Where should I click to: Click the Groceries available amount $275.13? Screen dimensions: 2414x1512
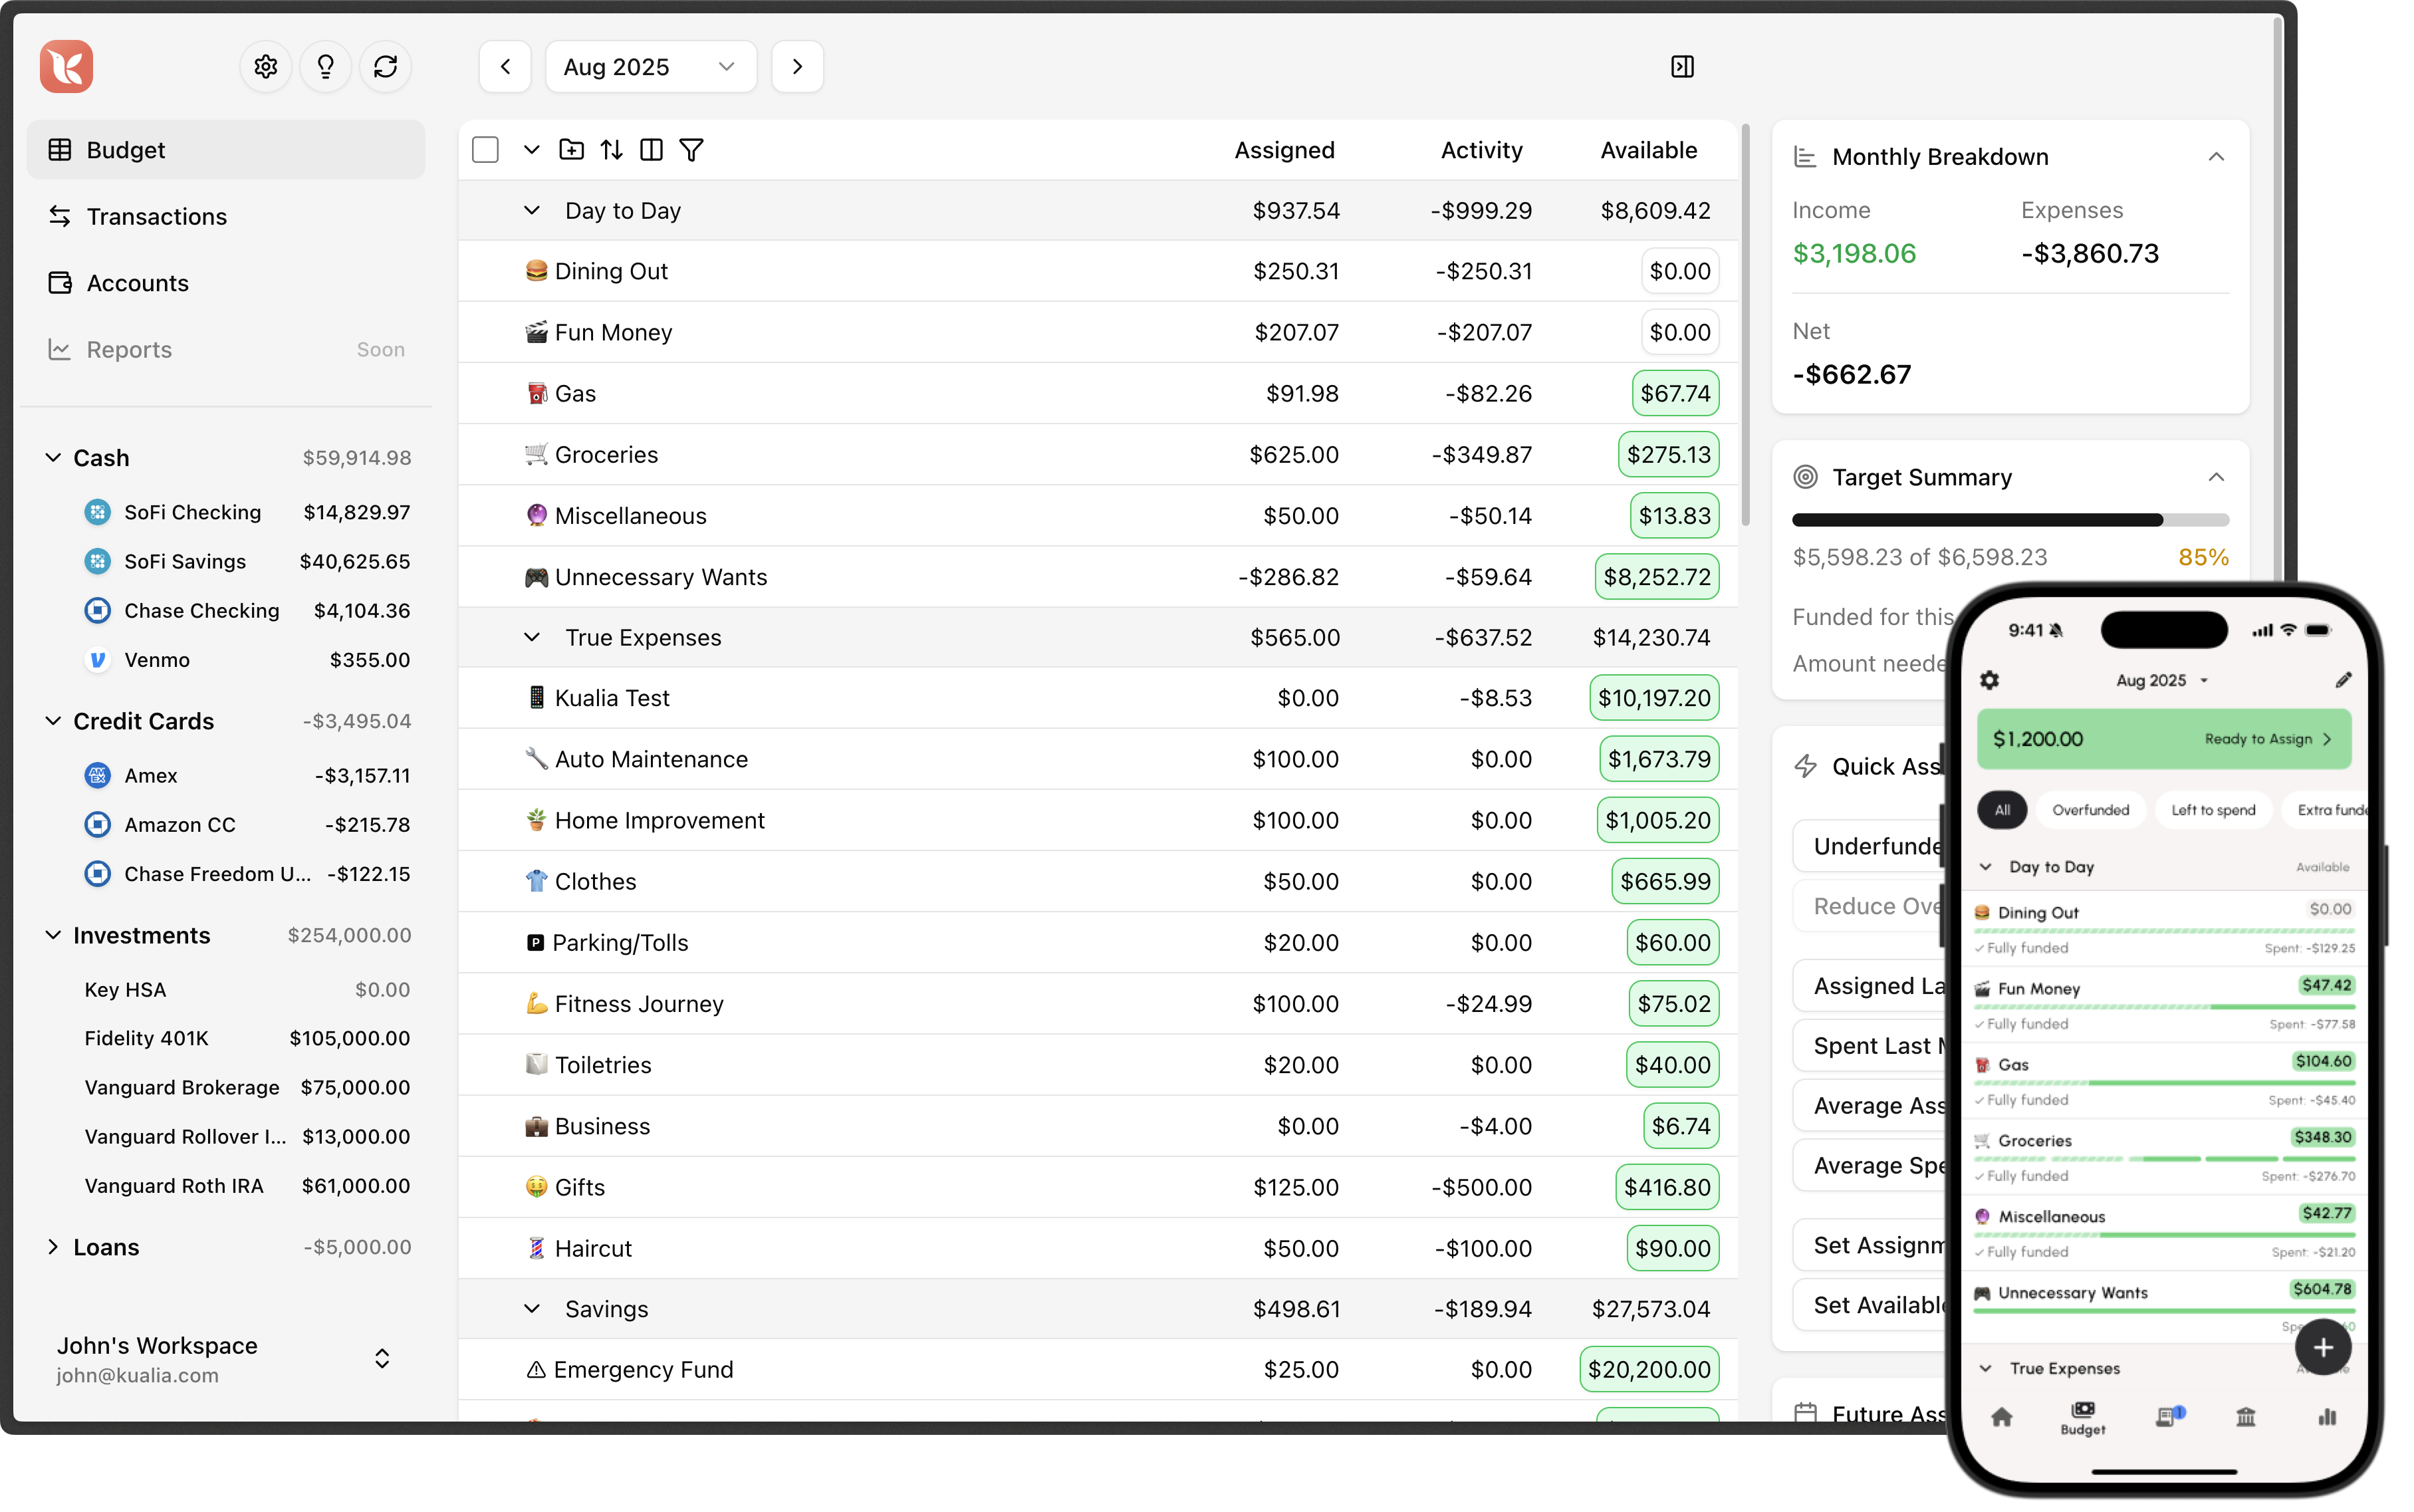pos(1668,455)
